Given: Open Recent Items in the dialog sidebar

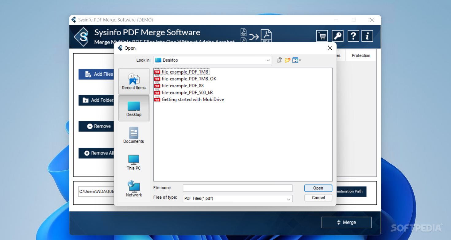Looking at the screenshot, I should 134,82.
